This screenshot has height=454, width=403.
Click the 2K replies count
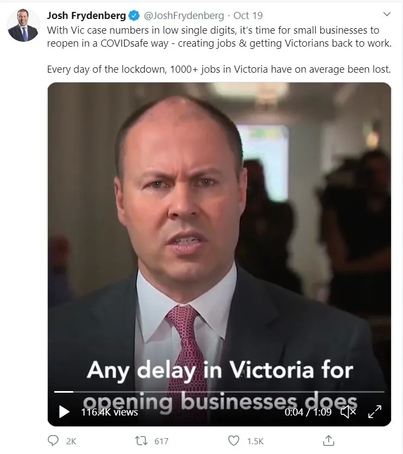coord(71,442)
